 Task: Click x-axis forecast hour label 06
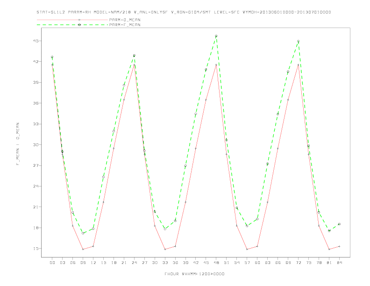click(73, 263)
